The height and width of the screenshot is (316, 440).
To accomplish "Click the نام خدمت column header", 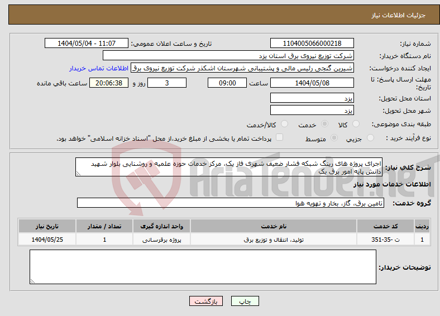I will 274,226.
